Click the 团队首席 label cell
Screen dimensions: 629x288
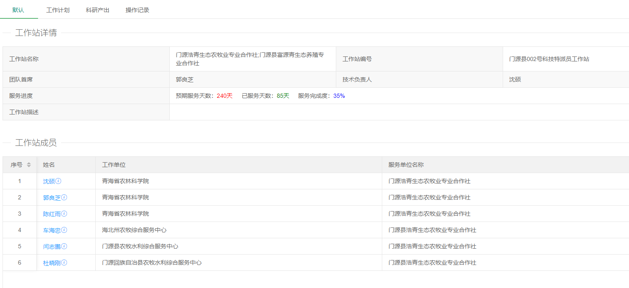[x=86, y=79]
